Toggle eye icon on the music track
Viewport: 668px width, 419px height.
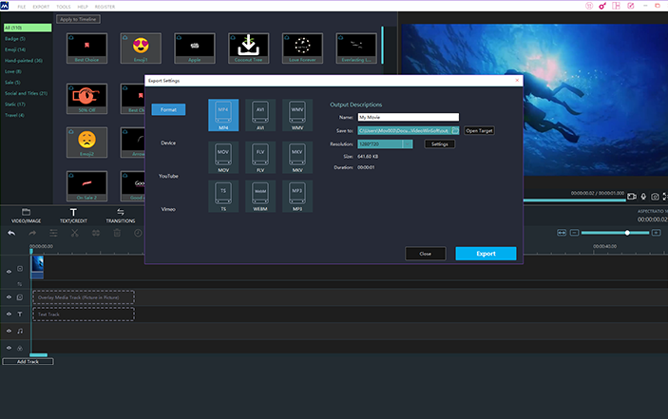click(x=10, y=331)
